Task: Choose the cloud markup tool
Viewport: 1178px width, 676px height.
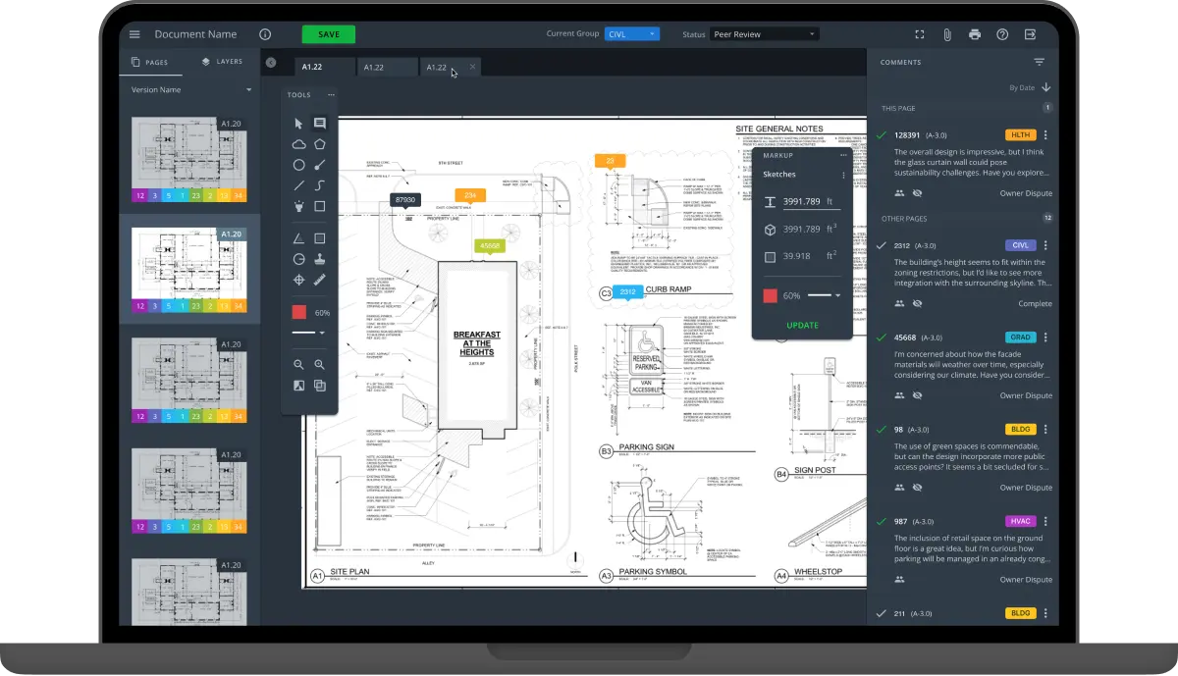Action: [x=298, y=144]
